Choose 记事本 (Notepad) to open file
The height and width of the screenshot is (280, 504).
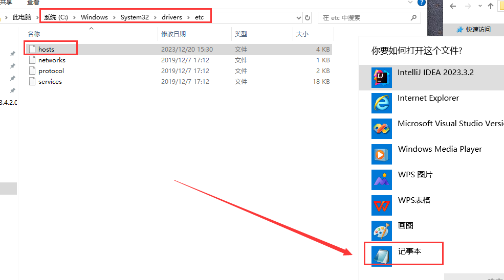[432, 256]
